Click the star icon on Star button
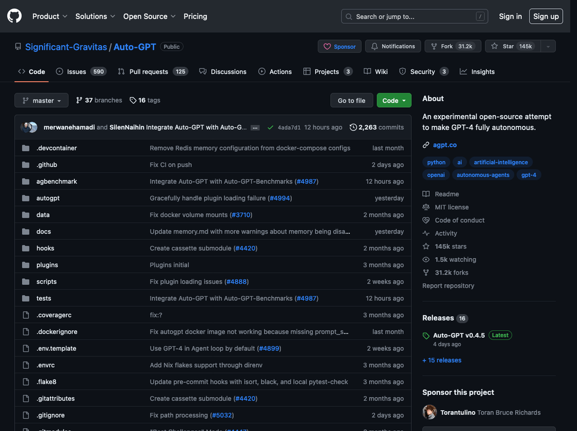Viewport: 577px width, 431px height. tap(494, 46)
